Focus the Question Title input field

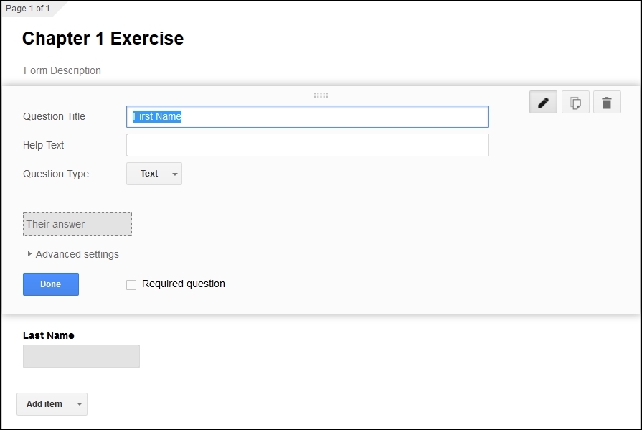308,116
